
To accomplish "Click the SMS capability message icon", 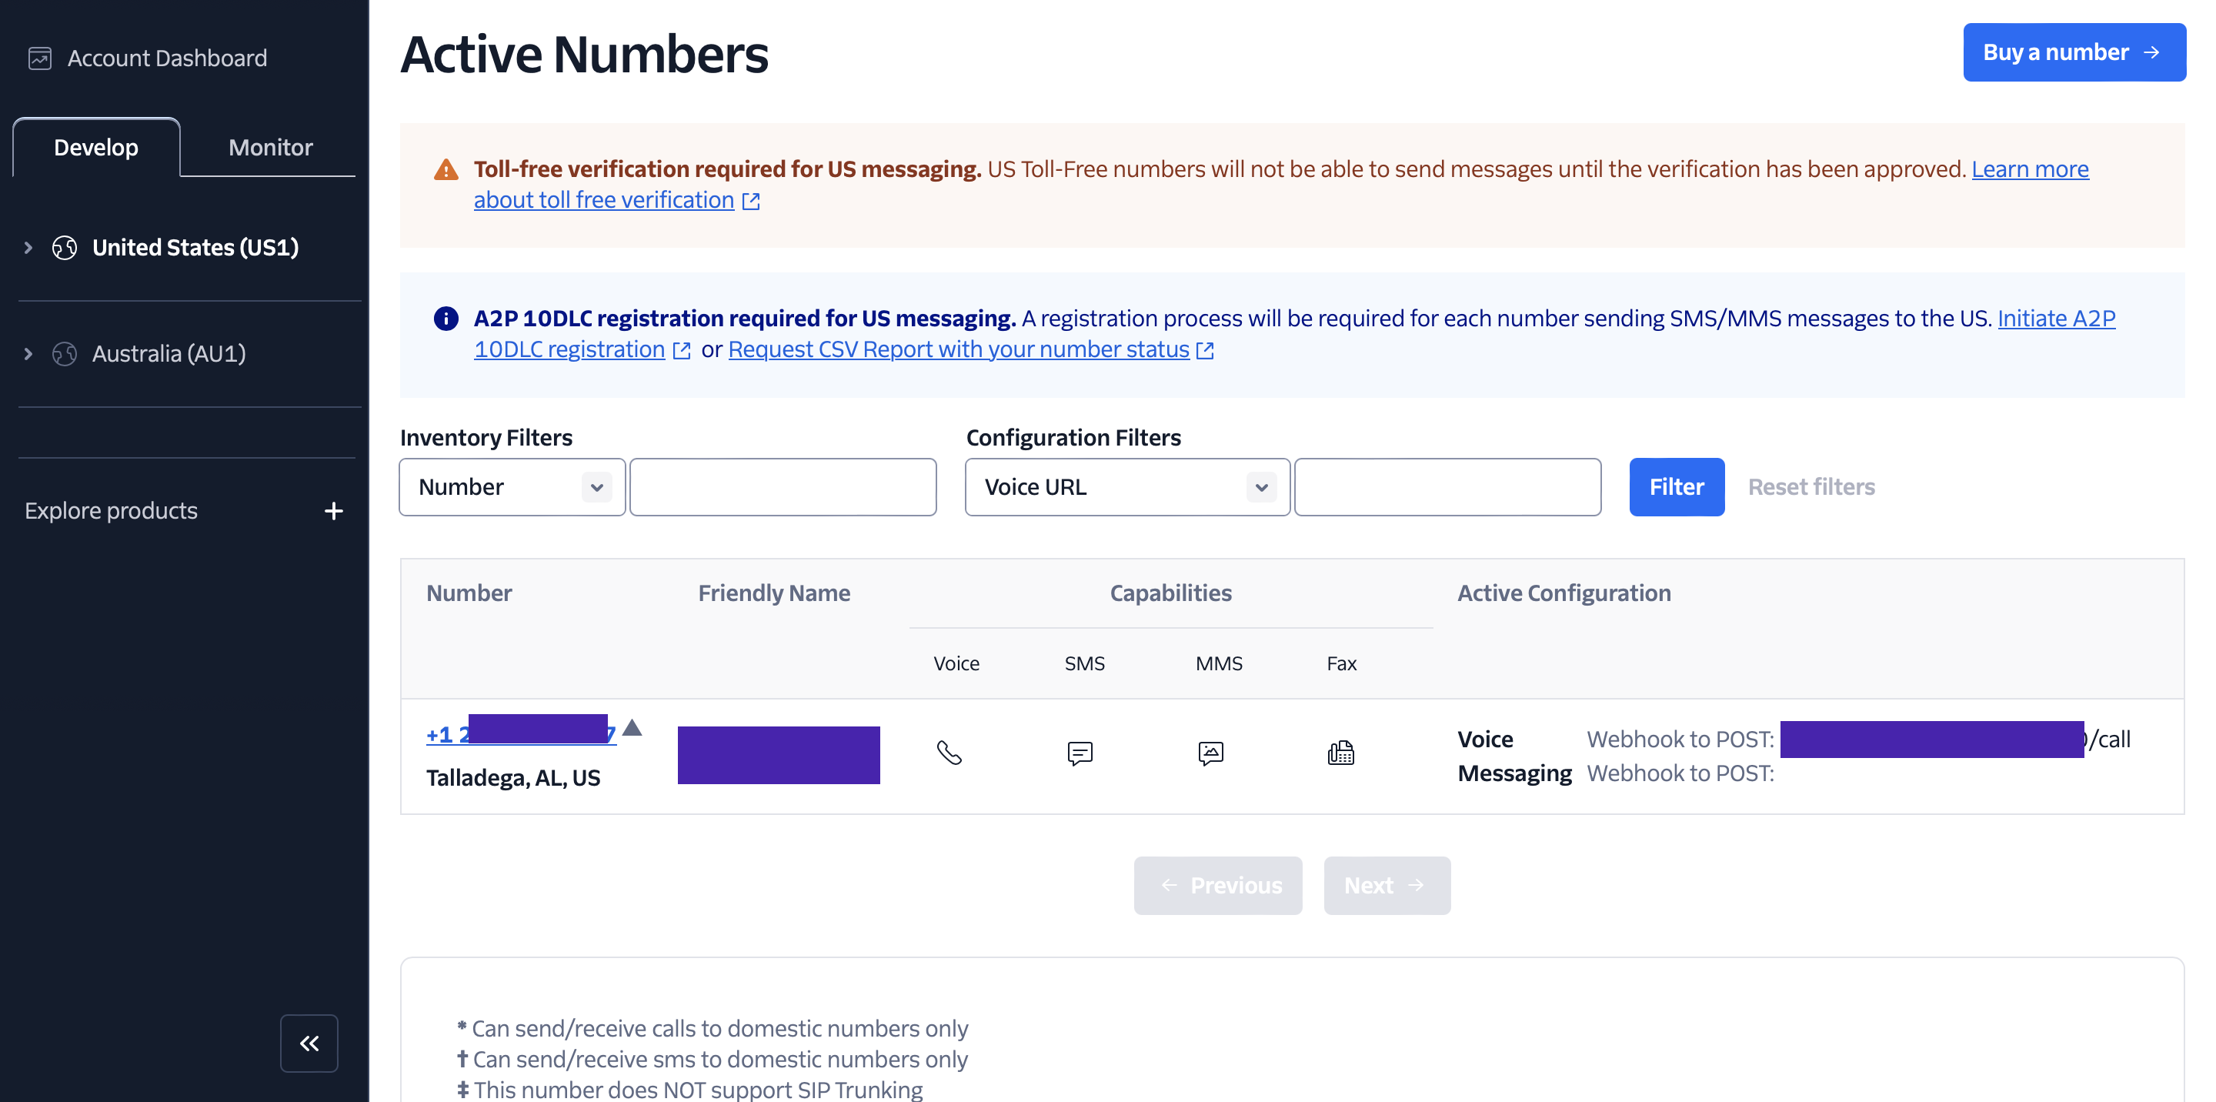I will [1080, 753].
